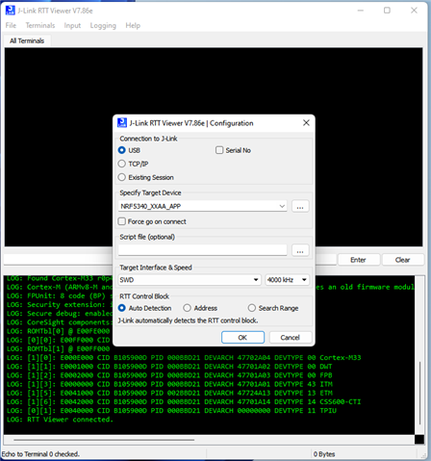Choose Address for RTT Control Block
431x461 pixels.
click(187, 308)
